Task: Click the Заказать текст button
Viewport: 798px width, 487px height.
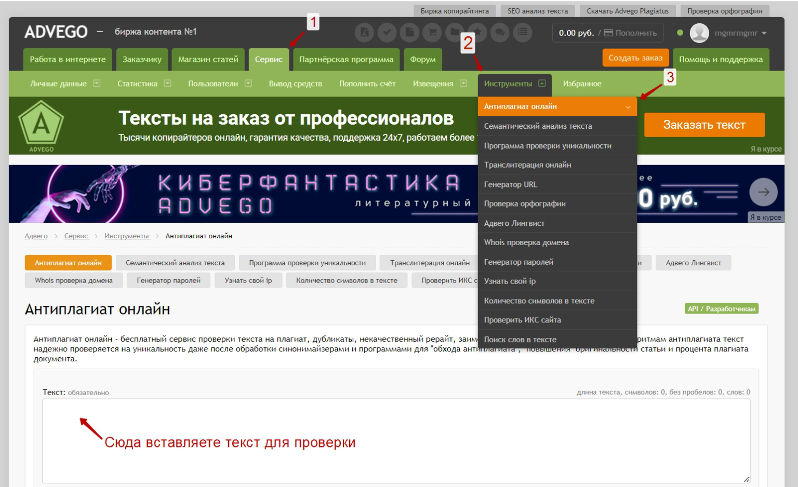Action: (704, 125)
